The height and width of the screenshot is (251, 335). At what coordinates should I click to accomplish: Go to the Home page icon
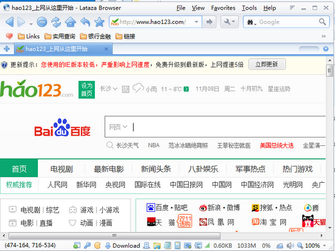[x=70, y=22]
